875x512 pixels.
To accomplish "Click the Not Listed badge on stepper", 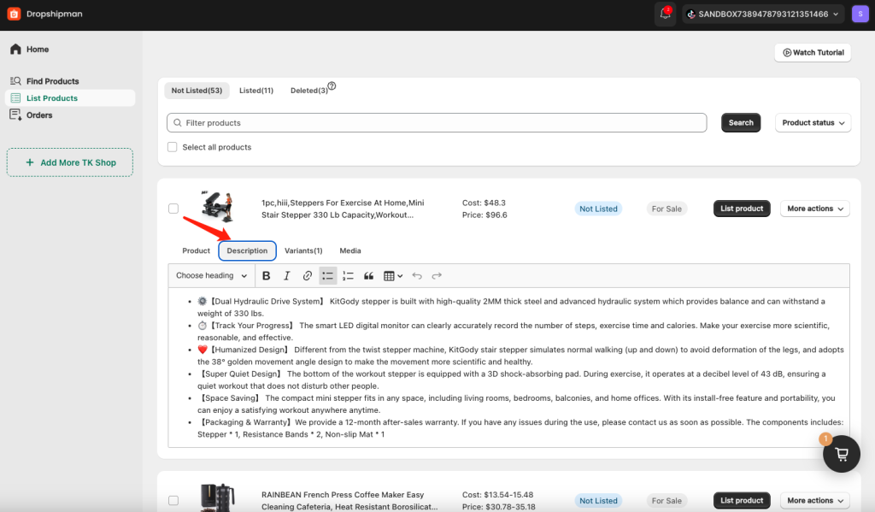I will pyautogui.click(x=598, y=209).
